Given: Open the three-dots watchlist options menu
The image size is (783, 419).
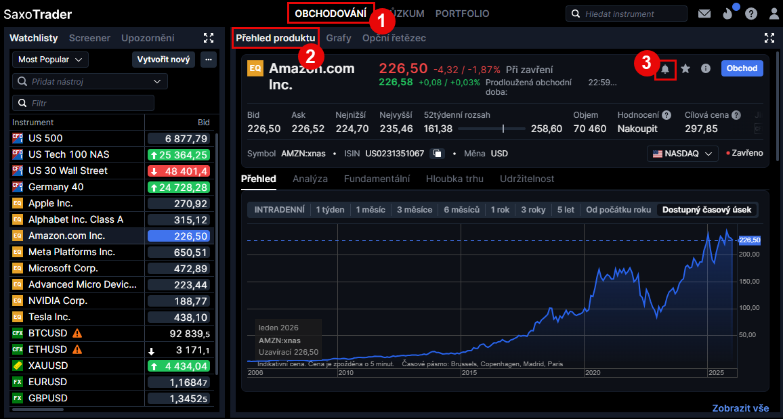Looking at the screenshot, I should (x=209, y=60).
